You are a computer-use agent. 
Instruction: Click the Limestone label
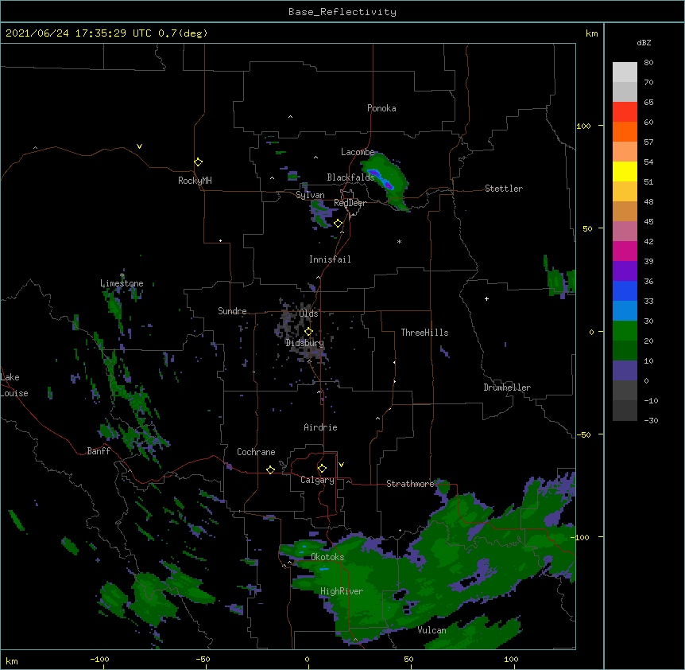click(x=122, y=283)
